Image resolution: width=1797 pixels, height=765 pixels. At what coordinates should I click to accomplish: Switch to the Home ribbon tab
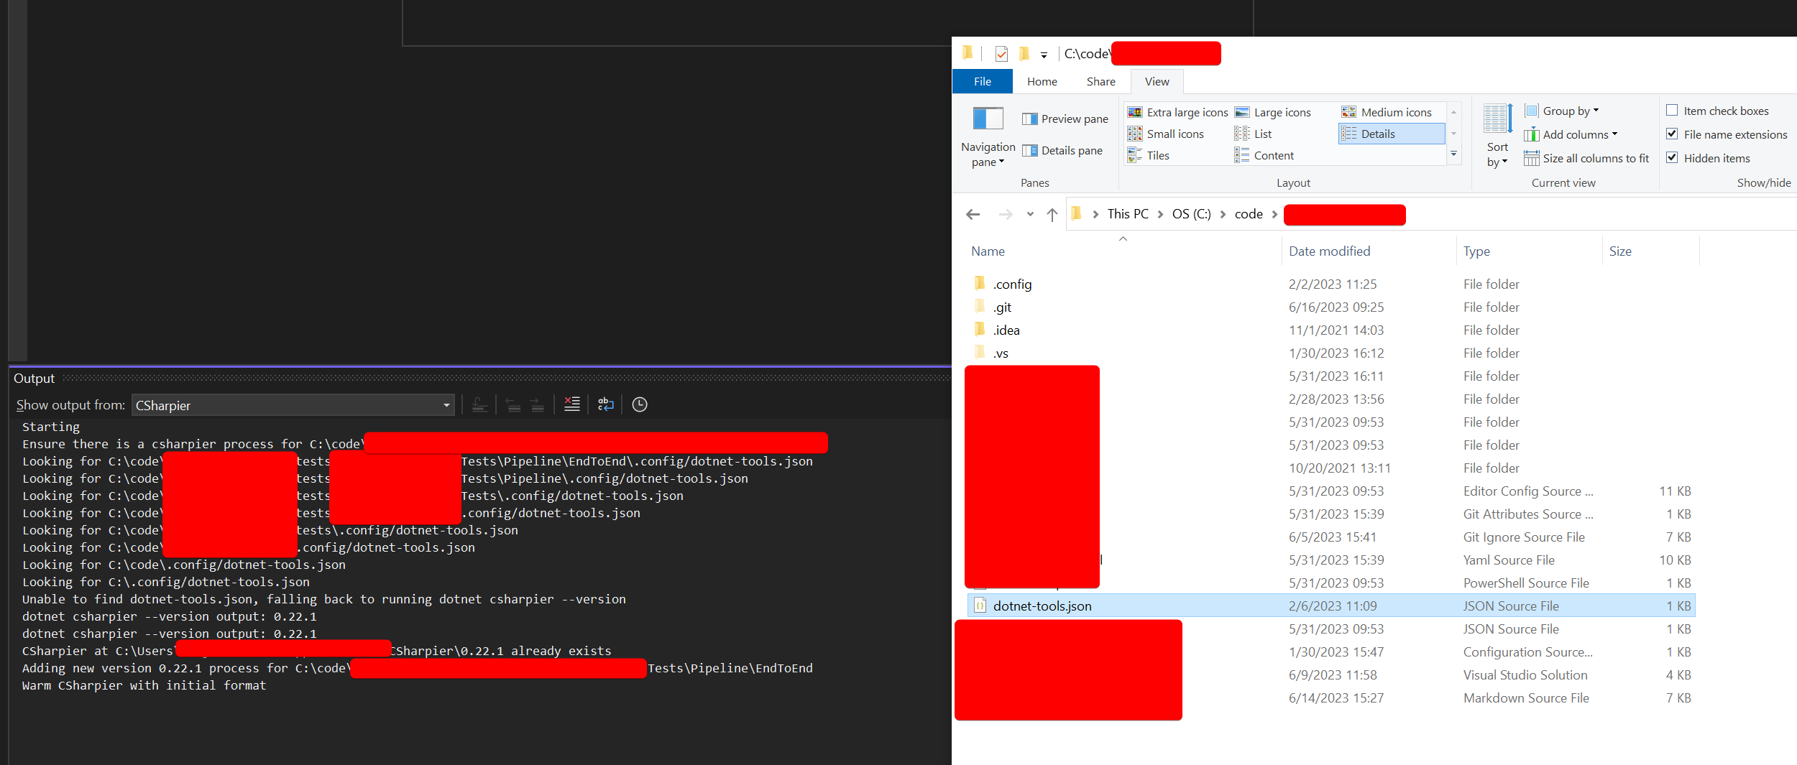pyautogui.click(x=1042, y=81)
